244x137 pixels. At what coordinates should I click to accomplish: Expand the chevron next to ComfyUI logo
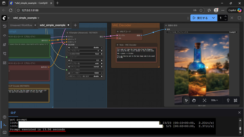click(9, 18)
